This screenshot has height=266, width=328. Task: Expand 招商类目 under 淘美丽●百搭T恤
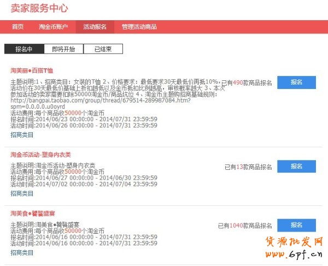[x=22, y=134]
